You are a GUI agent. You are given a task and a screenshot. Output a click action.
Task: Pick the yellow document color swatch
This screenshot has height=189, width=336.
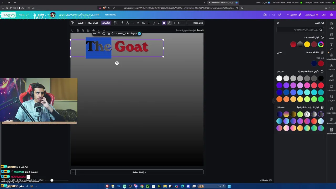(x=307, y=44)
